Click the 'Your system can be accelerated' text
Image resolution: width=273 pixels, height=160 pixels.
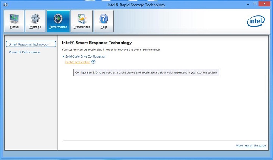pos(111,50)
